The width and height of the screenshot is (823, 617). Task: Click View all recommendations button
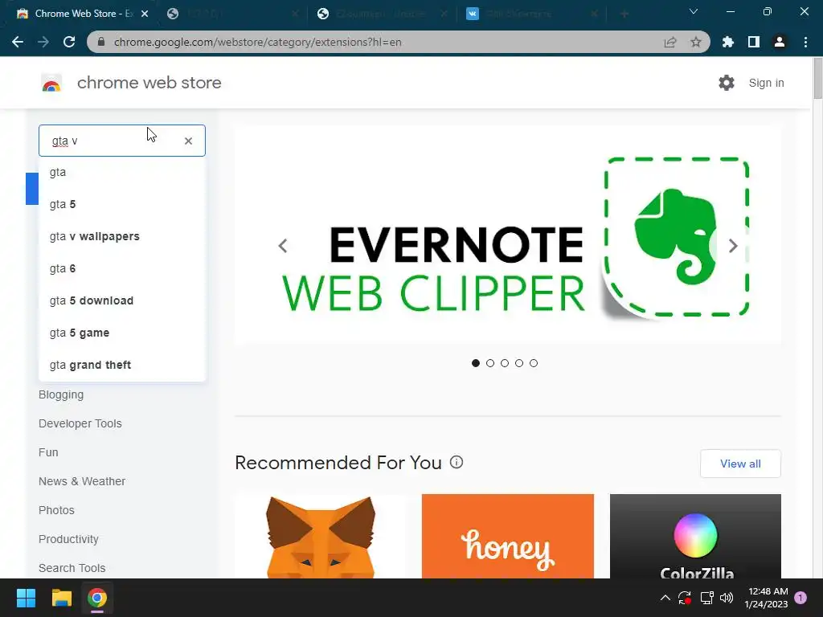[x=740, y=464]
